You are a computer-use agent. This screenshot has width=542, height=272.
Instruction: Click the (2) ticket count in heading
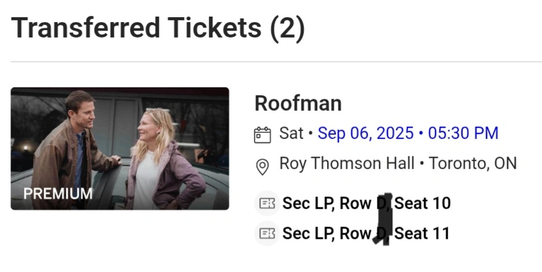coord(288,28)
